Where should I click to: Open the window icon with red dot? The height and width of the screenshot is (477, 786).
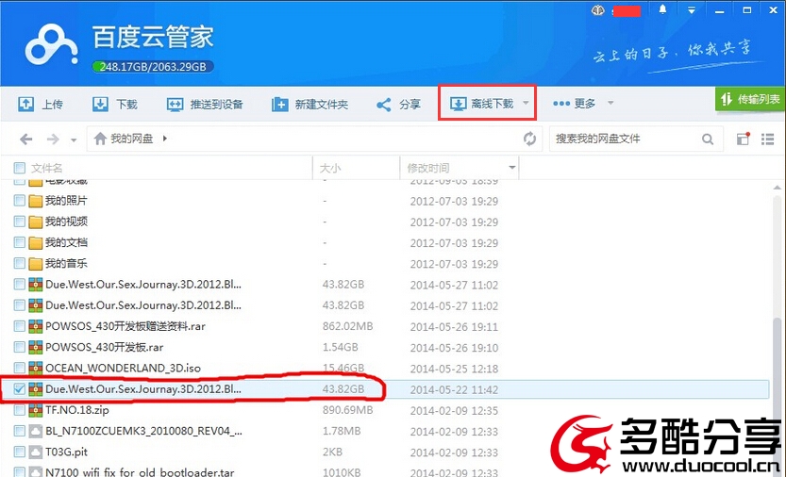pos(743,139)
